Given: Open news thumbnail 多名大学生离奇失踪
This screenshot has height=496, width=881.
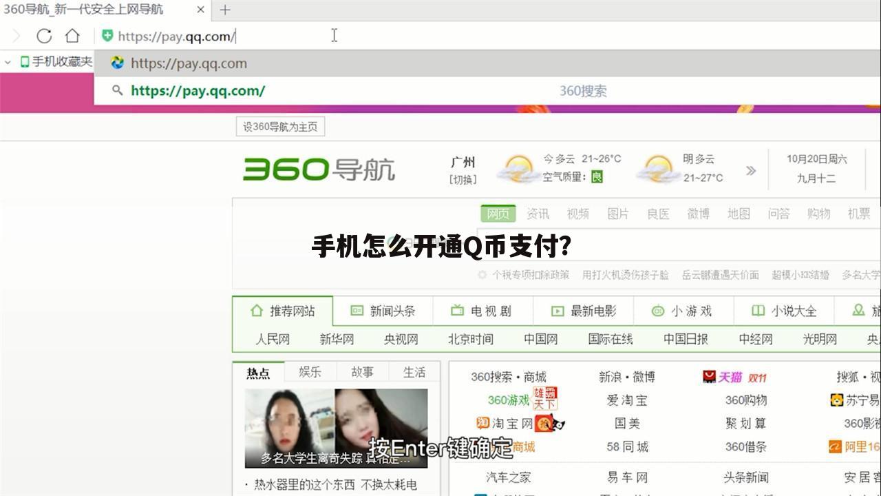Looking at the screenshot, I should 336,428.
